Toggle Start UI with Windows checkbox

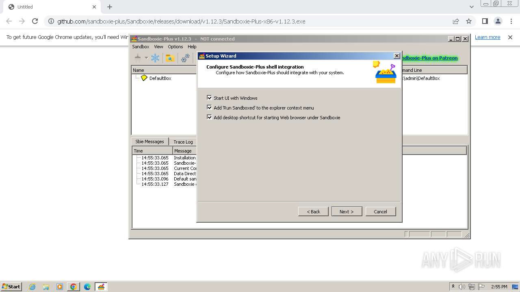coord(209,98)
